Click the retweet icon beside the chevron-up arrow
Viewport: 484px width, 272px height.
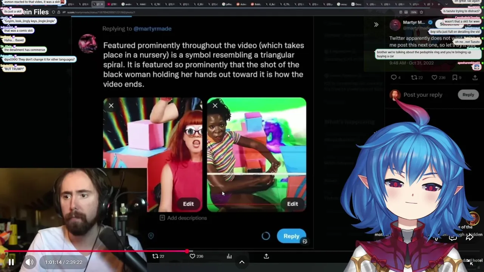point(155,256)
